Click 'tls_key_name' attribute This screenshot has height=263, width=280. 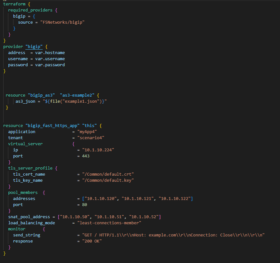pos(28,180)
